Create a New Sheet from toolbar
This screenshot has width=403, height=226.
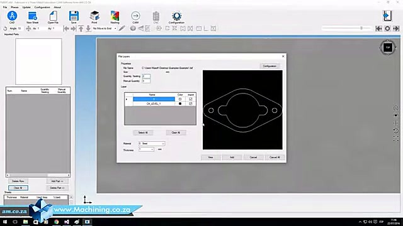[32, 16]
